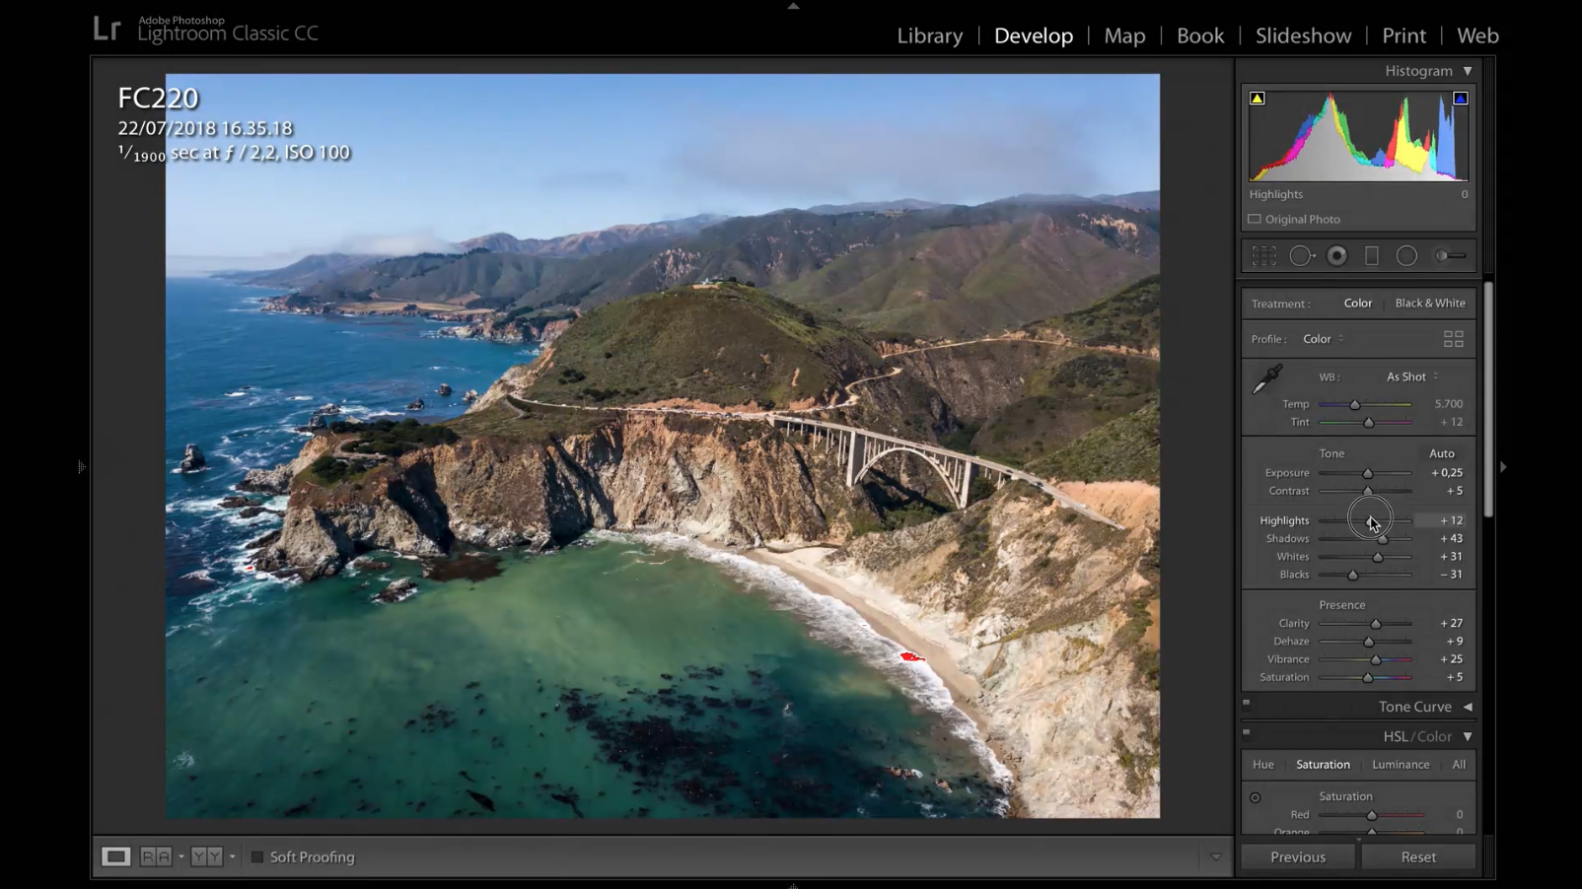Select the Spot Removal tool
Screen dimensions: 1582x889
1302,256
